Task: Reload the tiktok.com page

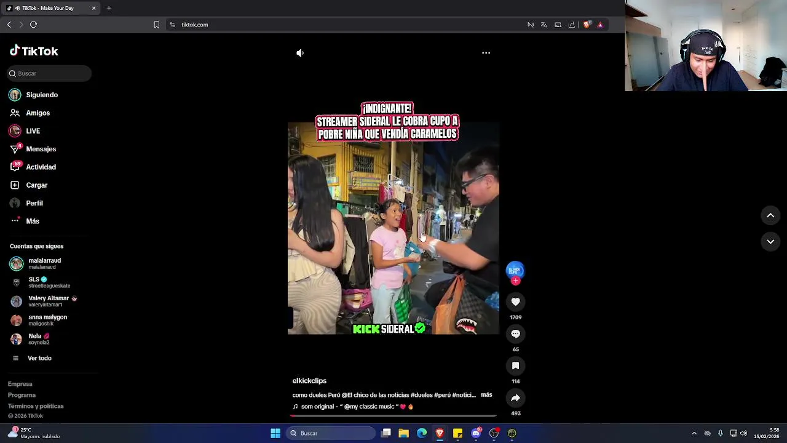Action: point(33,25)
